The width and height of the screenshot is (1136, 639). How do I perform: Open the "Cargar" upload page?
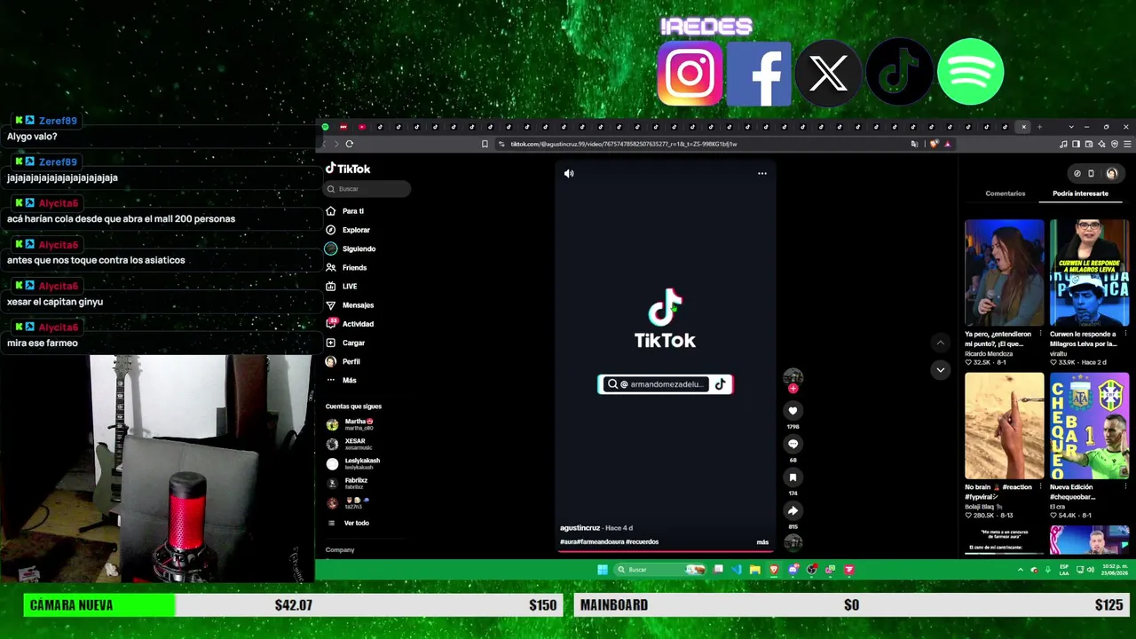pos(345,343)
